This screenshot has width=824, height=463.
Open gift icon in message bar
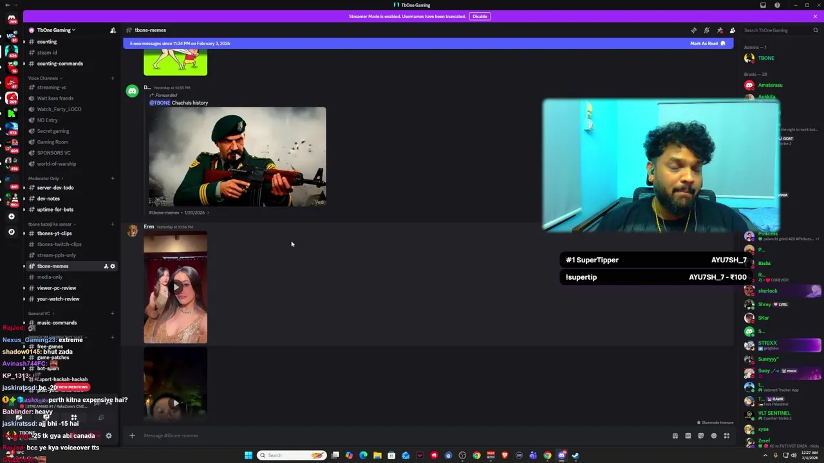[x=675, y=436]
